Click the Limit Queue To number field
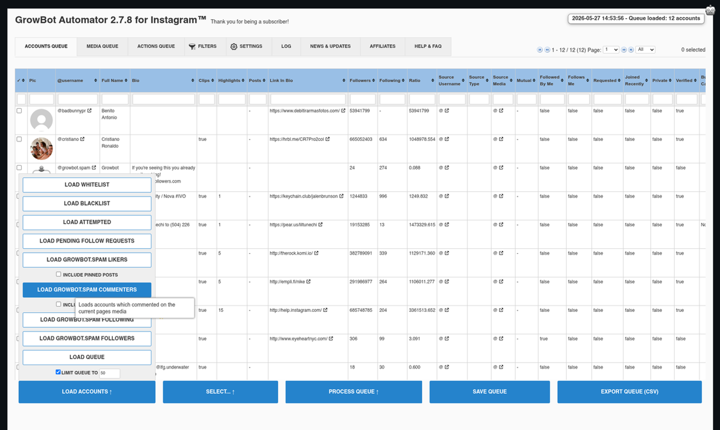The height and width of the screenshot is (430, 720). (x=109, y=373)
